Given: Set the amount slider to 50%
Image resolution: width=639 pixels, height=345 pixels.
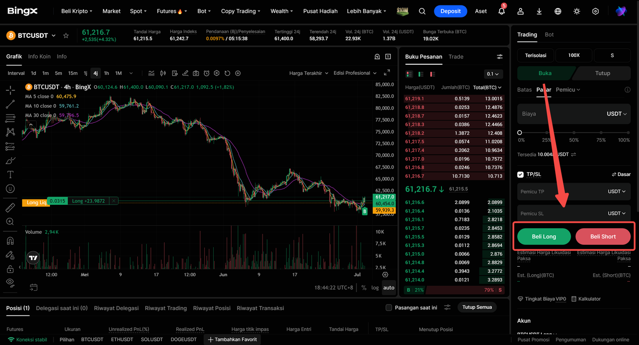Looking at the screenshot, I should click(x=574, y=133).
